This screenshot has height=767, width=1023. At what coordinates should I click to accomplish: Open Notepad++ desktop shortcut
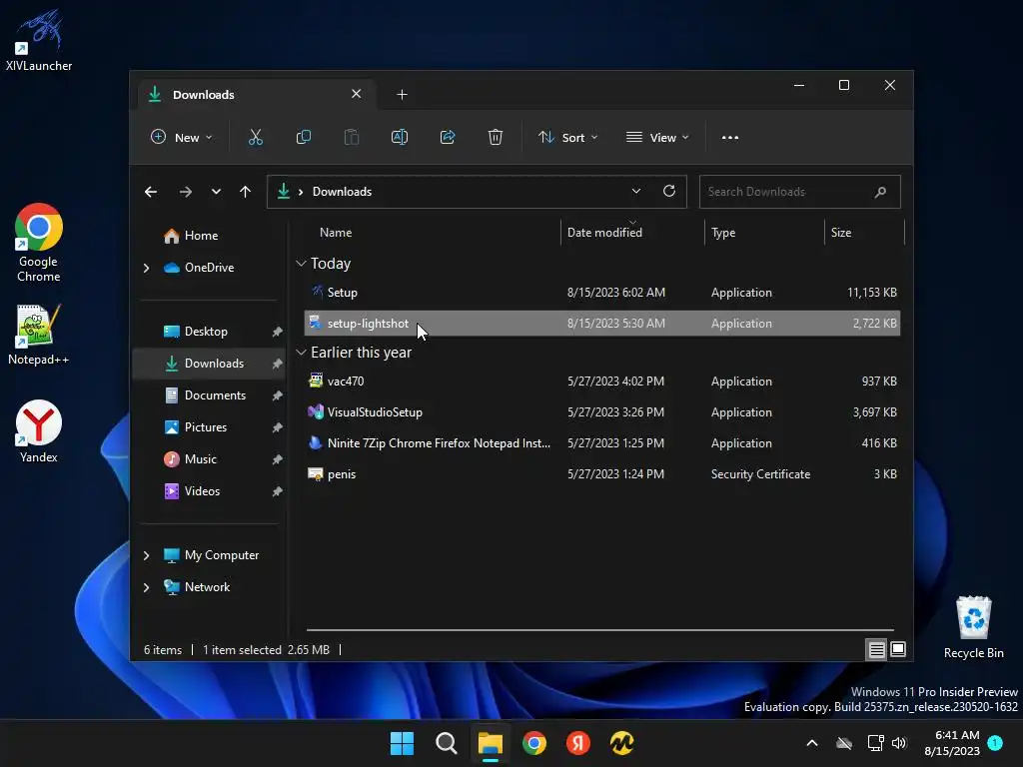pos(39,335)
